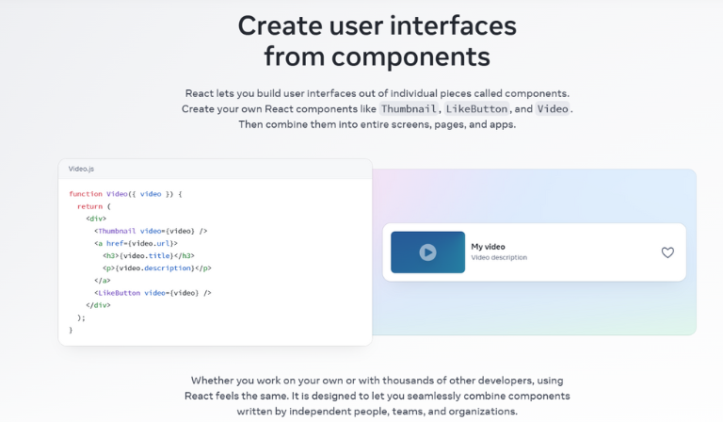Click code line "function Video({ video }) {"
Image resolution: width=723 pixels, height=422 pixels.
pyautogui.click(x=125, y=194)
